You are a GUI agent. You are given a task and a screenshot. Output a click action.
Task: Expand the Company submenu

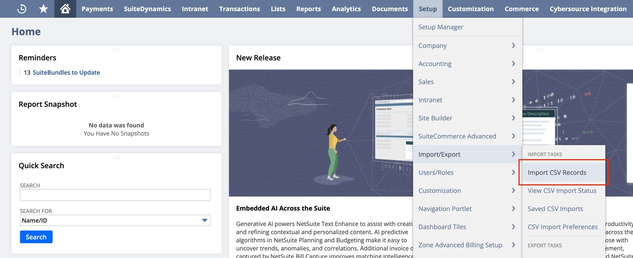tap(467, 45)
